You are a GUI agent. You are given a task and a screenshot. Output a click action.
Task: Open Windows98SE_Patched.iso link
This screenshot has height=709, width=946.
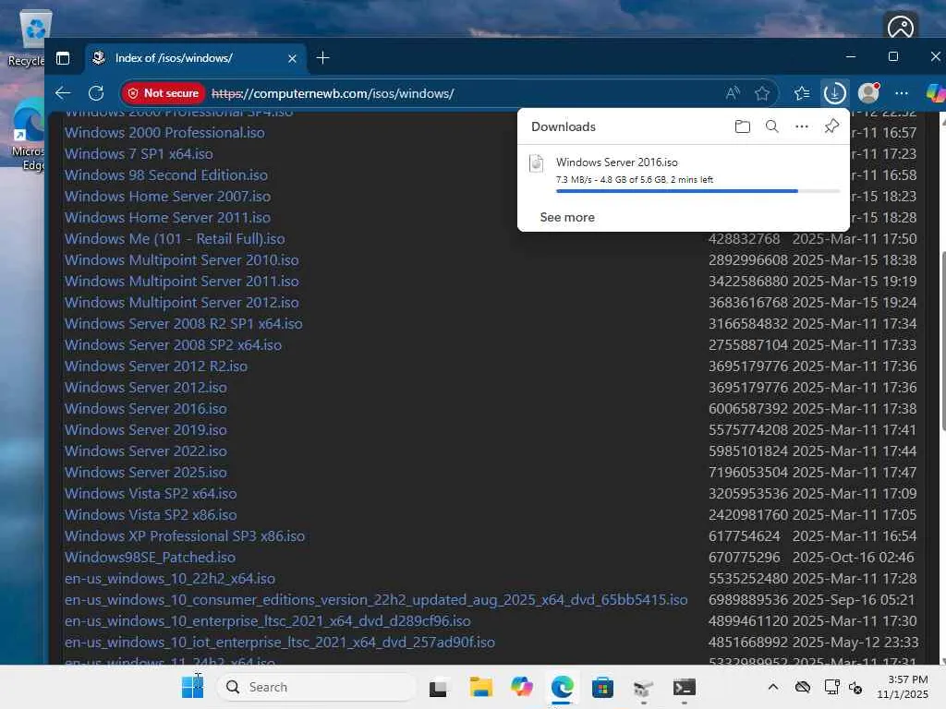click(x=151, y=557)
